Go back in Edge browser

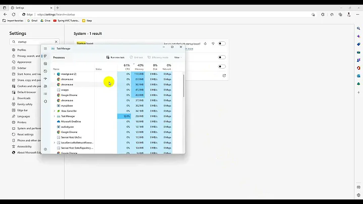pos(5,14)
